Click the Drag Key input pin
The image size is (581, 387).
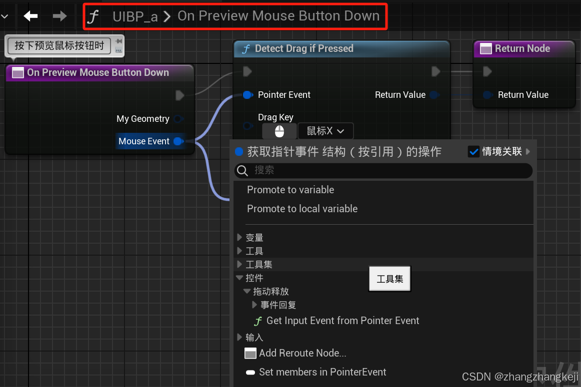(x=247, y=126)
